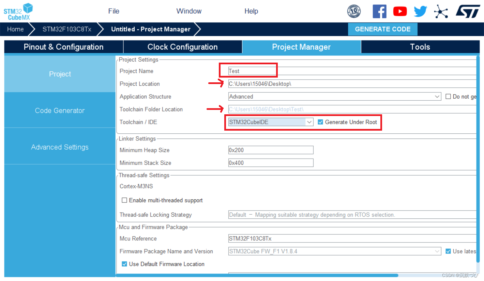Click the Thread-safe Settings group title
The width and height of the screenshot is (484, 281).
[x=144, y=175]
